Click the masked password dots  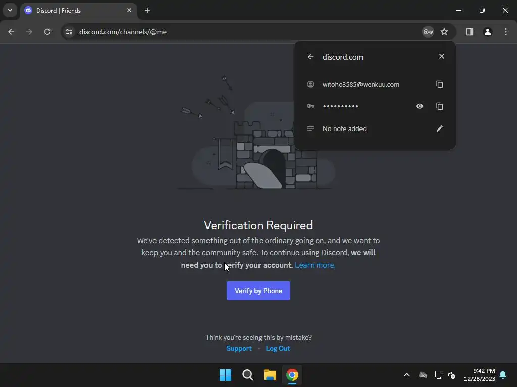341,106
